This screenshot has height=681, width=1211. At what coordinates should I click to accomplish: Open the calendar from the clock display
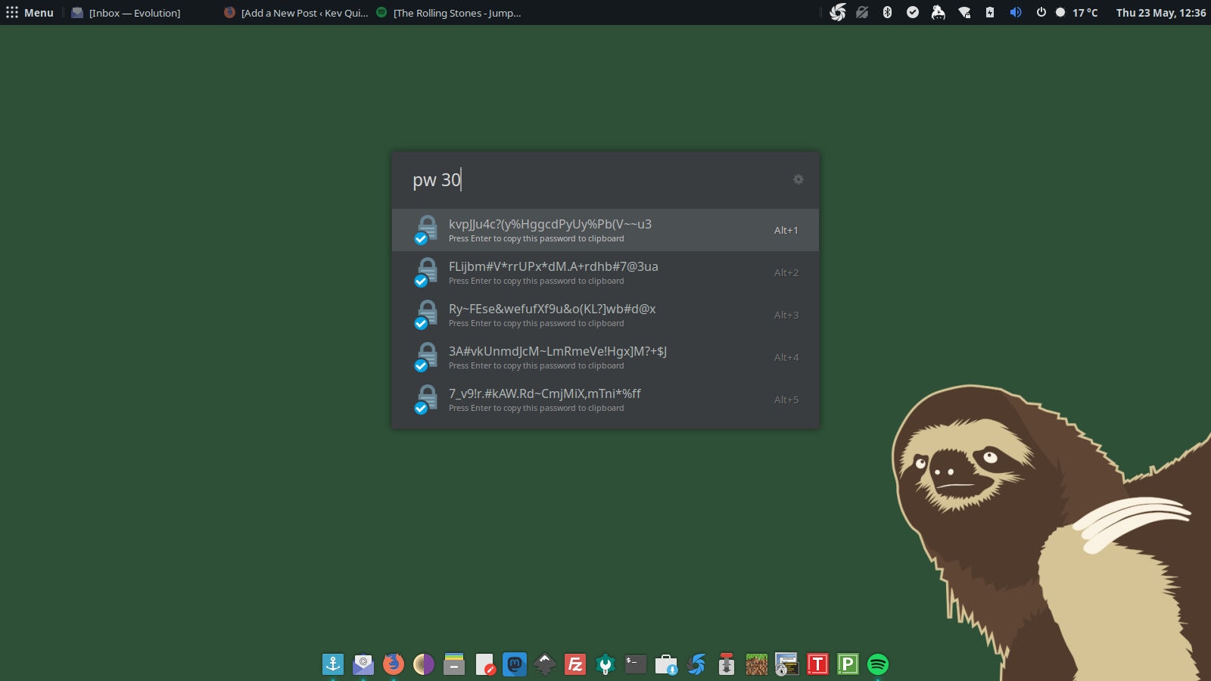(x=1161, y=12)
